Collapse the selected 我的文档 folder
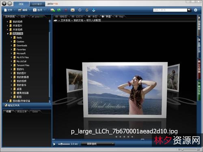Viewport: 203px width, 152px height. [7, 34]
